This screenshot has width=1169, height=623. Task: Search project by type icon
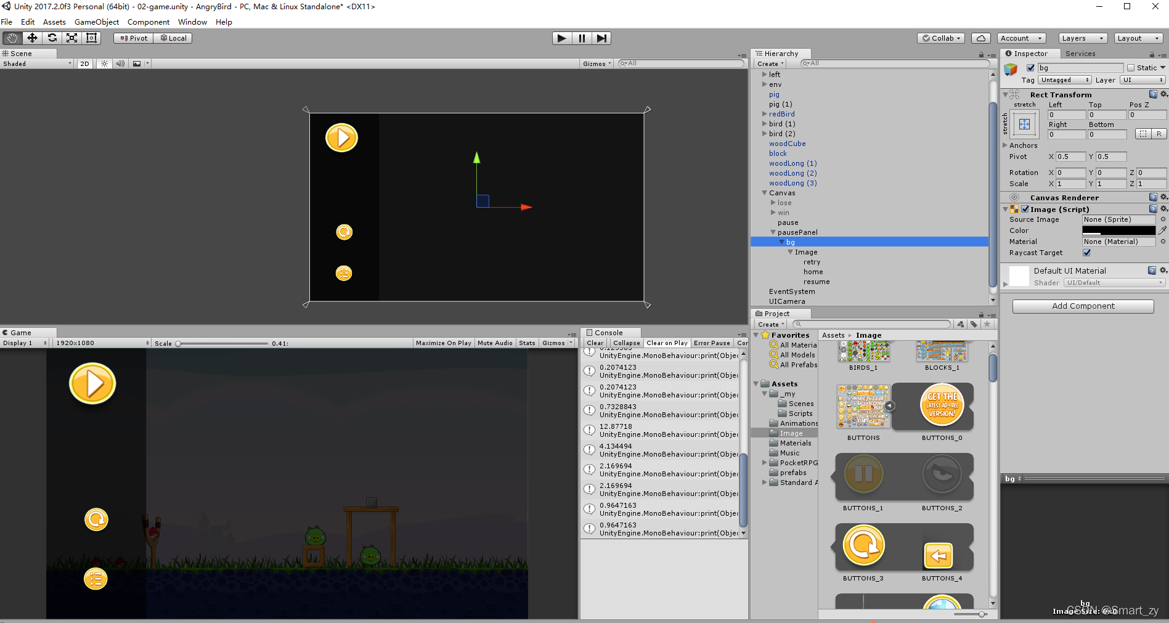(960, 324)
